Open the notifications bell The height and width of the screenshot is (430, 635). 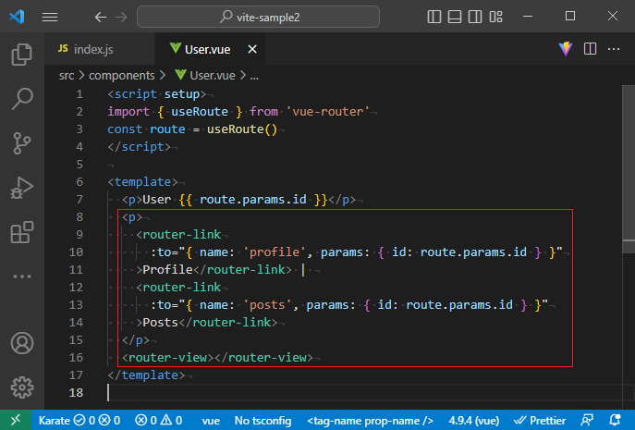616,420
